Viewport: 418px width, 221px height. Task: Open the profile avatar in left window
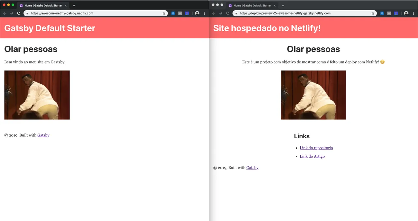pos(197,13)
